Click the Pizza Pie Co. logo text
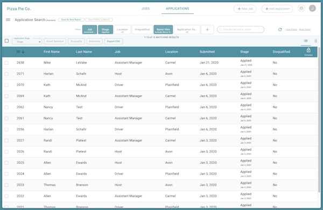Screen dimensions: 323x210 19,9
